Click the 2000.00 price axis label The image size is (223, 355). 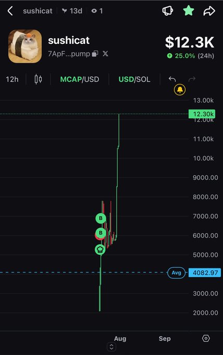coord(205,313)
